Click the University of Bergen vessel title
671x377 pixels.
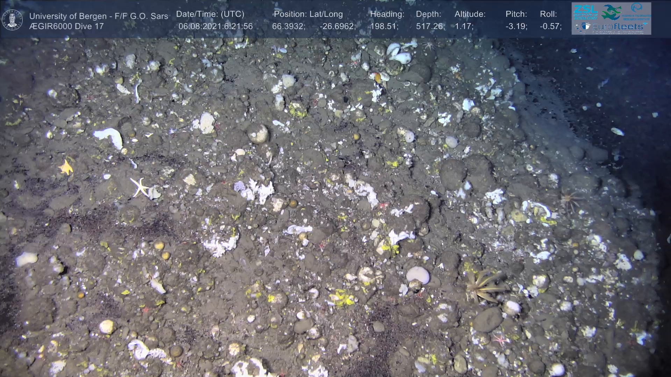click(x=99, y=16)
